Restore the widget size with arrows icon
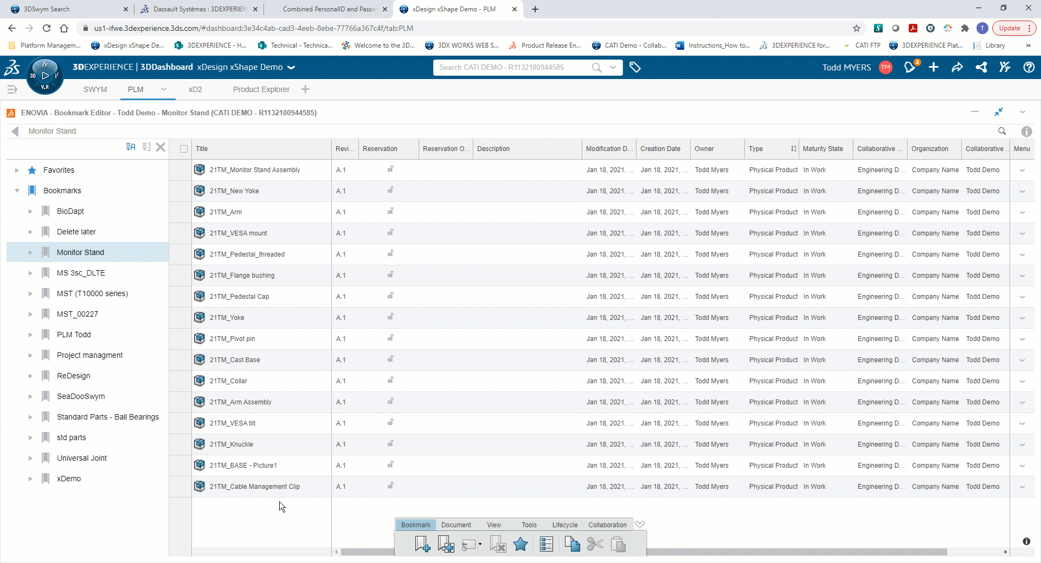The image size is (1041, 563). click(x=999, y=112)
